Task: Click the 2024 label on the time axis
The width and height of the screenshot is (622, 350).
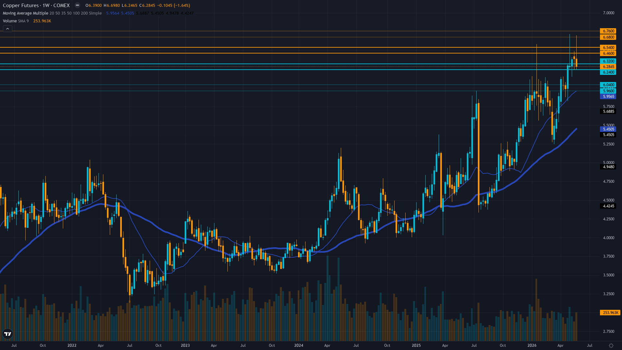Action: (x=299, y=345)
